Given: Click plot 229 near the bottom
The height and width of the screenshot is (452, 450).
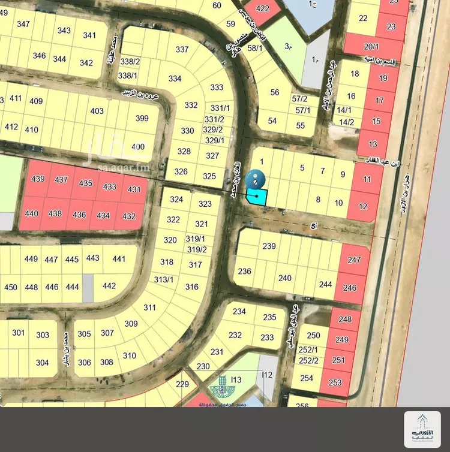Looking at the screenshot, I should click(x=182, y=384).
